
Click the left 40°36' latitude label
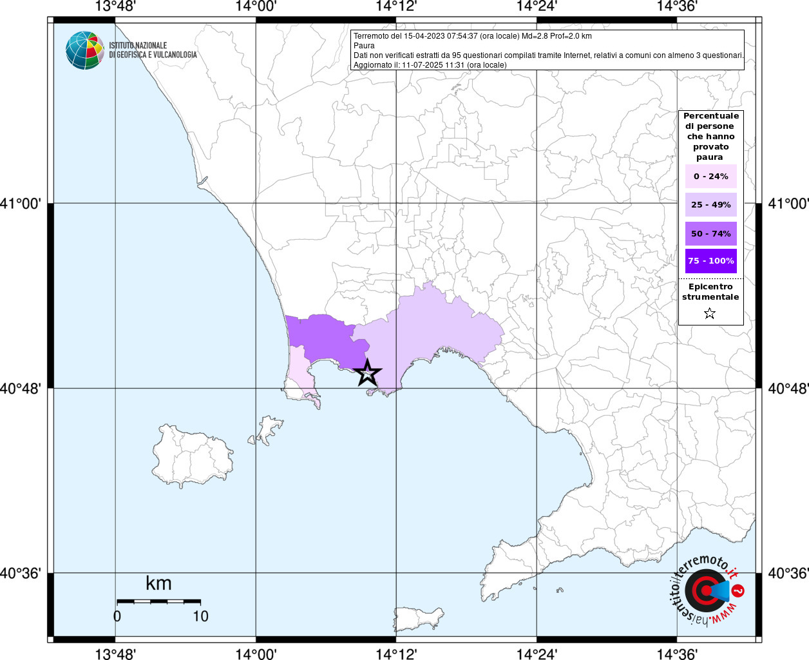click(x=21, y=573)
